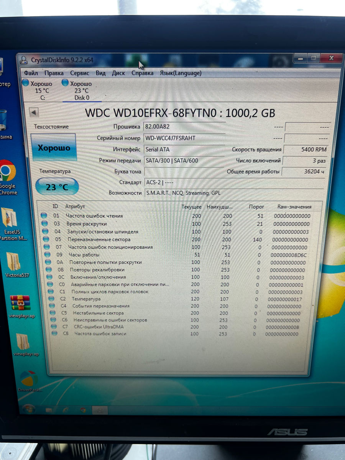Screen dimensions: 345x460
Task: Click the Raw-значения column header
Action: click(x=294, y=207)
